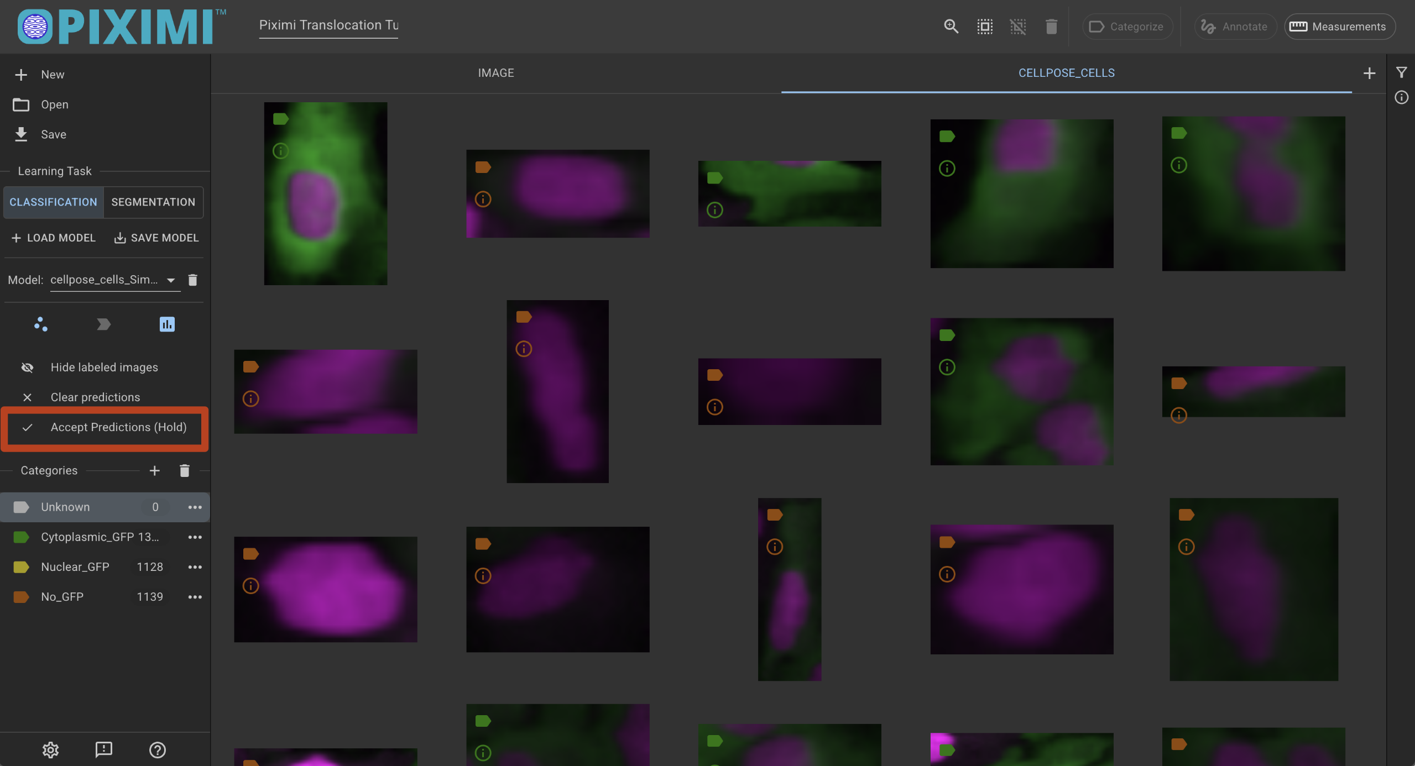Delete the selected model with trash icon
Image resolution: width=1415 pixels, height=766 pixels.
click(192, 280)
